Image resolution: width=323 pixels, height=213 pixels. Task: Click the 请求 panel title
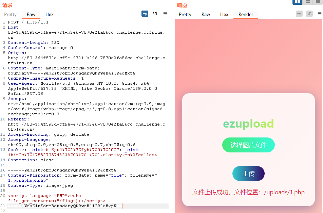pyautogui.click(x=7, y=5)
